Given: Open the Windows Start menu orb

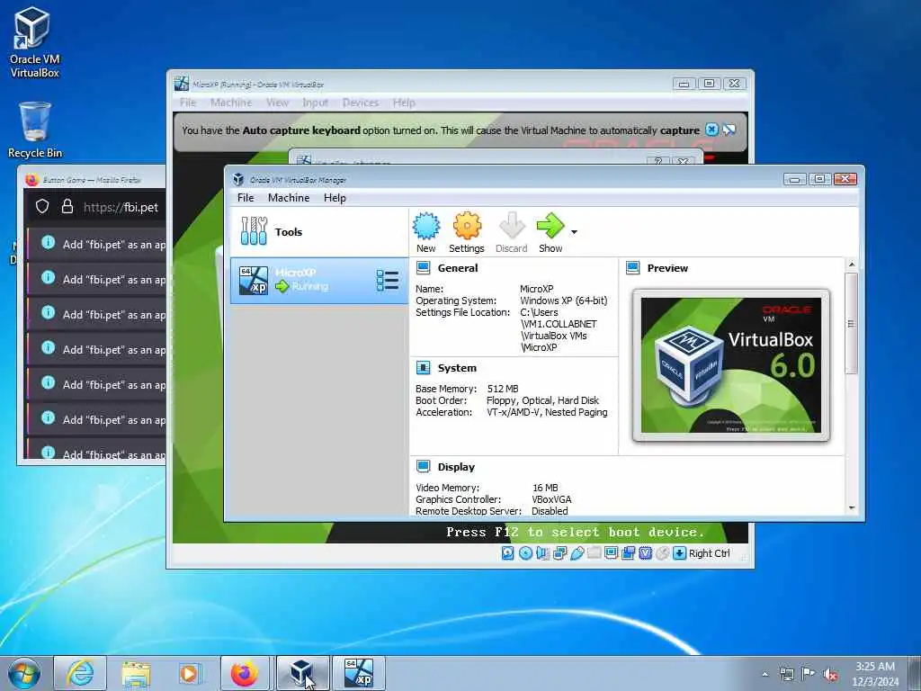Looking at the screenshot, I should pos(24,673).
